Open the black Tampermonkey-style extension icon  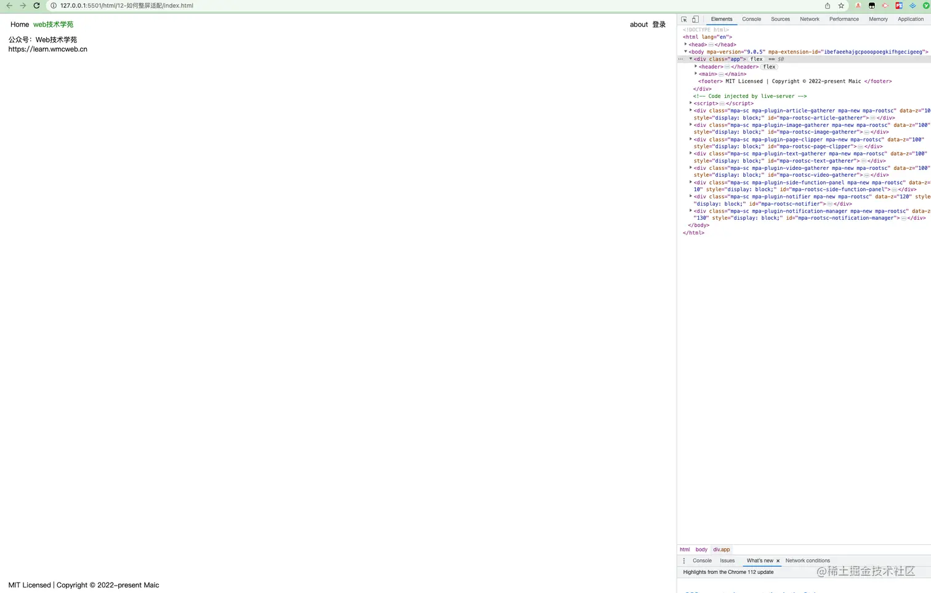[x=872, y=6]
